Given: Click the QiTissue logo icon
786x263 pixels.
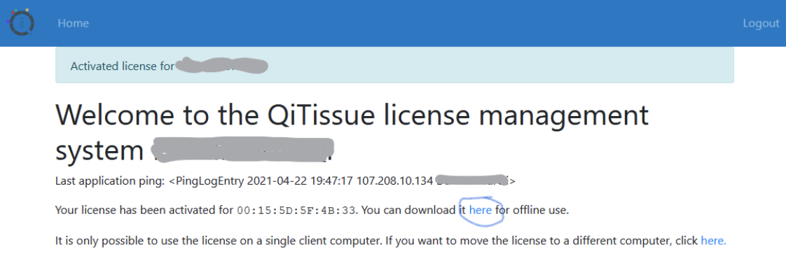Looking at the screenshot, I should [x=20, y=22].
